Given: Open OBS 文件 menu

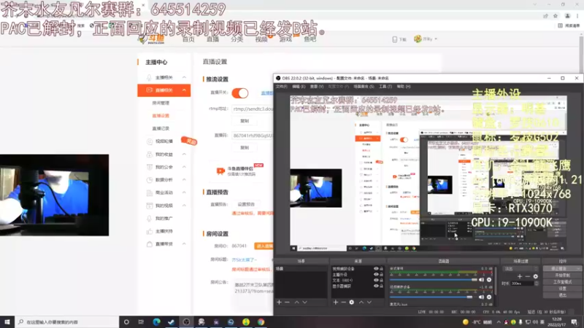Looking at the screenshot, I should click(281, 87).
